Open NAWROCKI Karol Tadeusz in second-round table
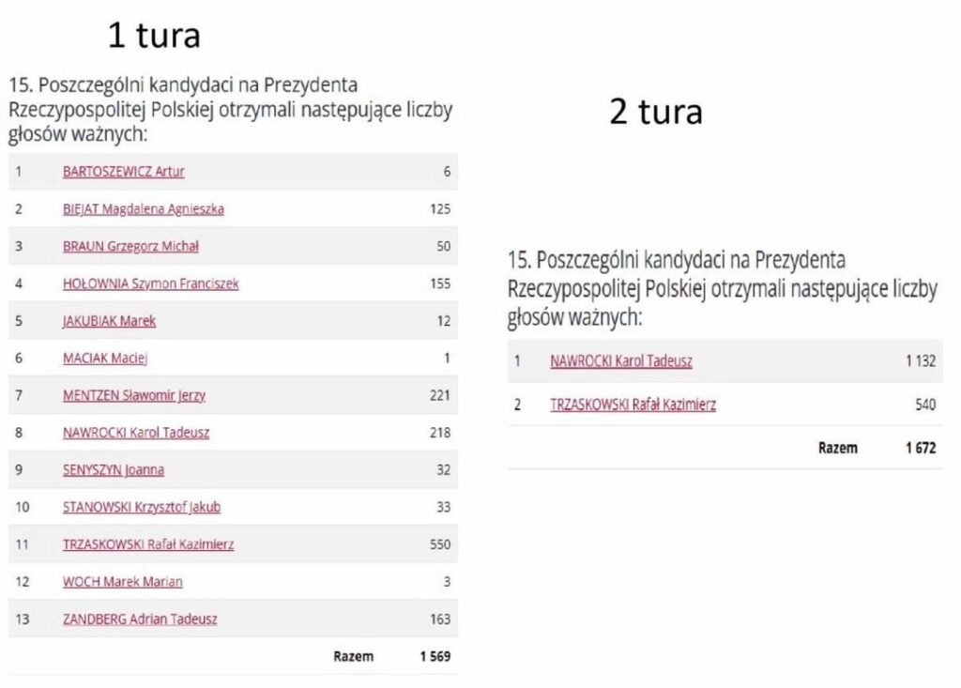 (x=621, y=361)
